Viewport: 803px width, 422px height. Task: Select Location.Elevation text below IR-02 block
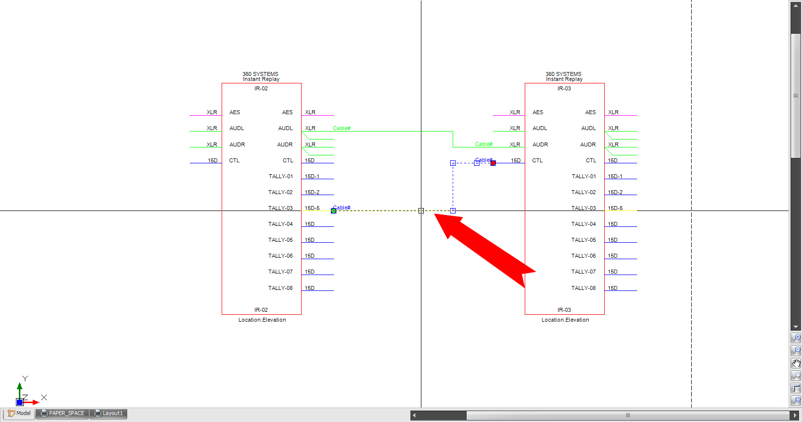[262, 320]
